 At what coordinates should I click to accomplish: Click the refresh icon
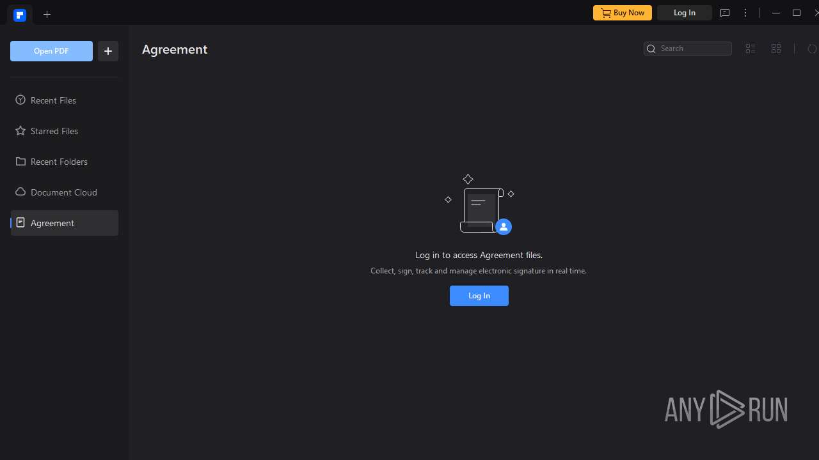pyautogui.click(x=812, y=49)
